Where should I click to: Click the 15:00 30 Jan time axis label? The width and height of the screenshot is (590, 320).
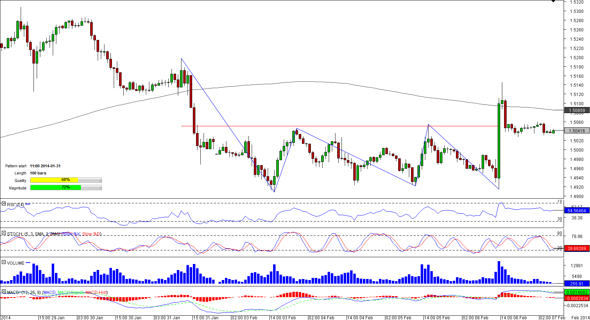[129, 318]
